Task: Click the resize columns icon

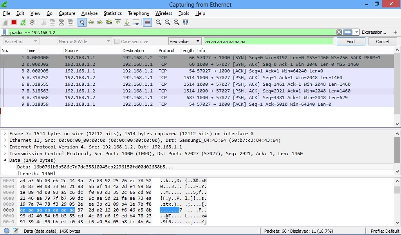Action: 186,22
